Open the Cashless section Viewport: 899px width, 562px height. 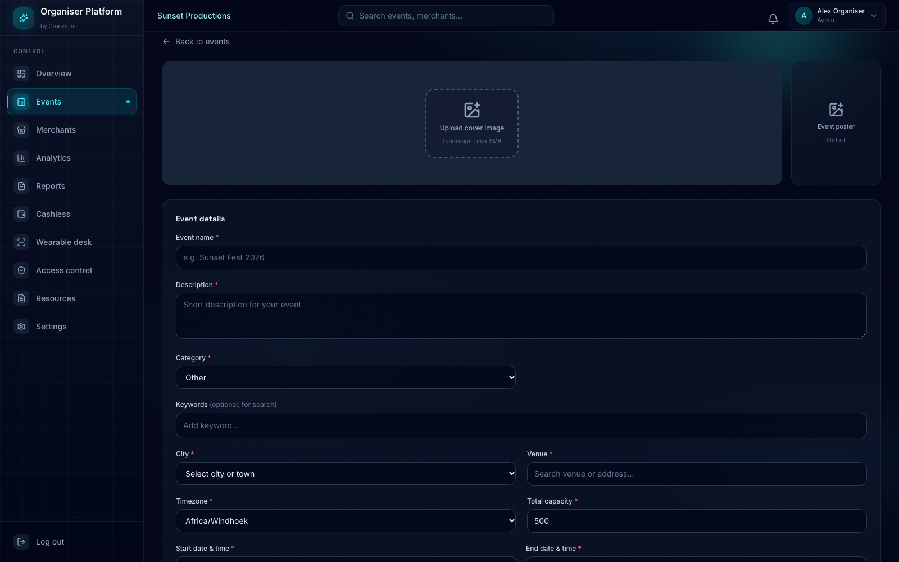[x=72, y=214]
